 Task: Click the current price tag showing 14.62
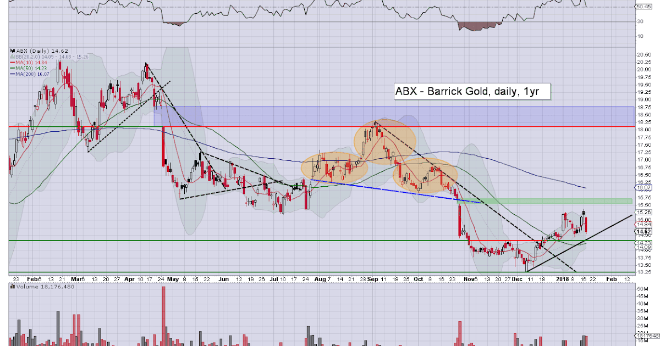click(x=642, y=232)
